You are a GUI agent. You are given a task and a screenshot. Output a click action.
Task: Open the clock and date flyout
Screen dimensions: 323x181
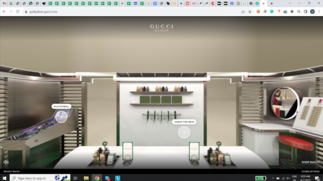click(x=305, y=178)
